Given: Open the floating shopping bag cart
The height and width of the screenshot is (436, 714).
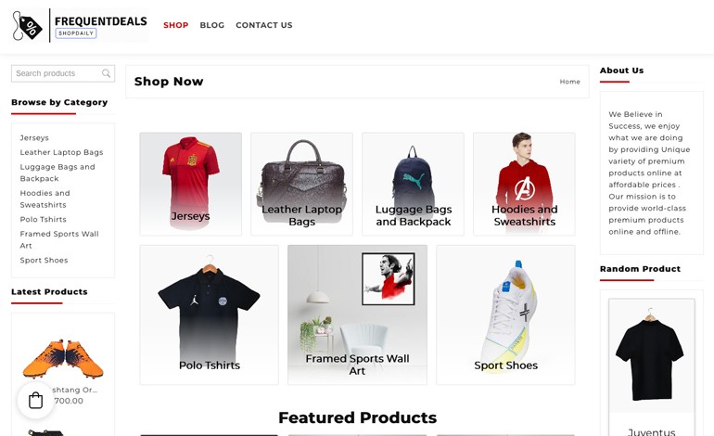Looking at the screenshot, I should pos(35,401).
